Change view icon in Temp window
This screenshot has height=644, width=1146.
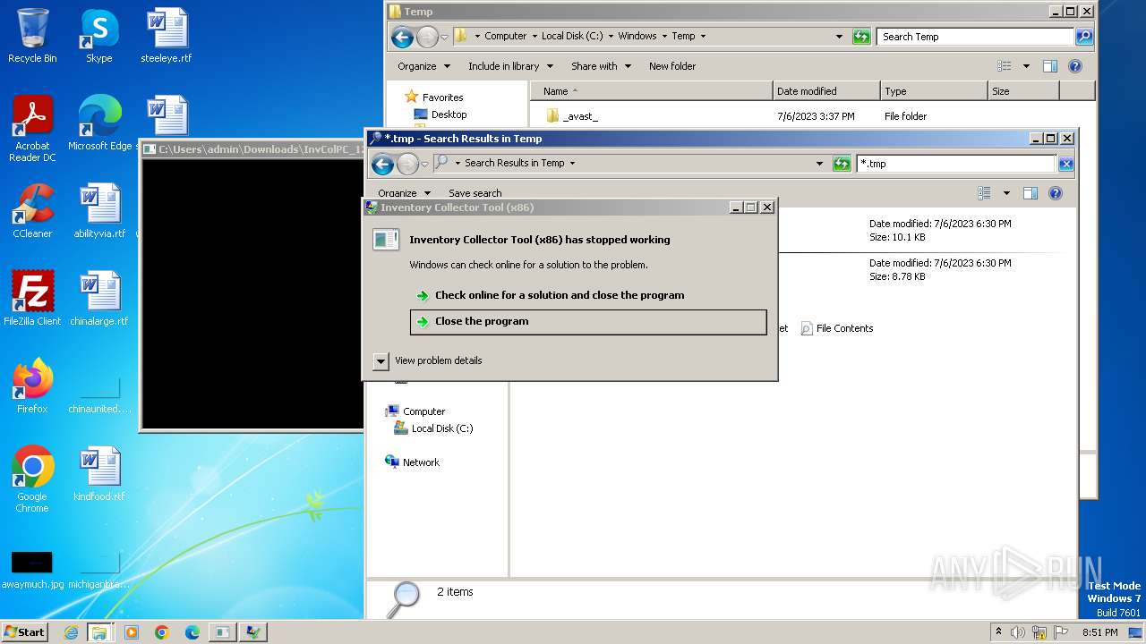pyautogui.click(x=1005, y=66)
